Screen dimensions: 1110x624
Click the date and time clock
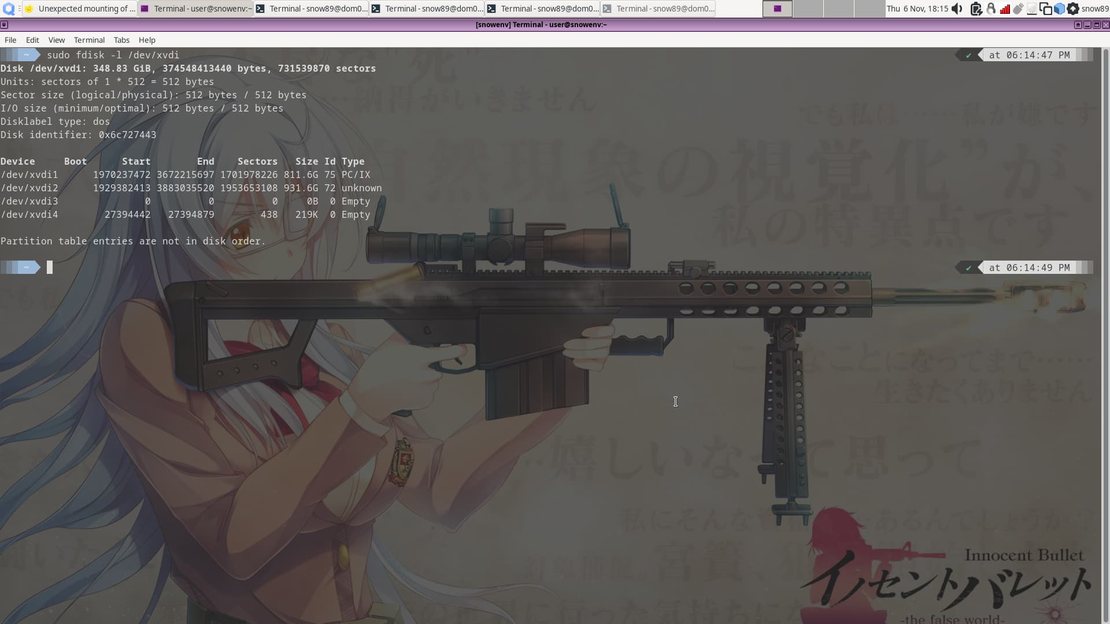tap(917, 9)
